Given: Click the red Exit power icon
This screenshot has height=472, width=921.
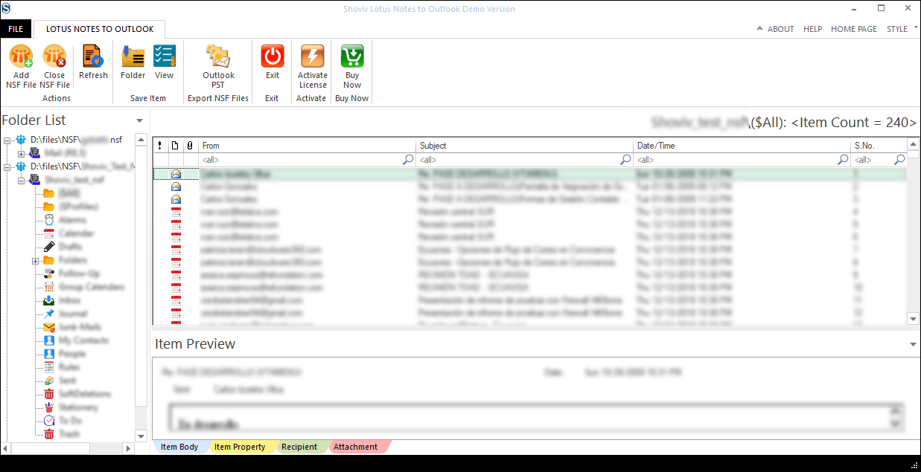Looking at the screenshot, I should 273,56.
